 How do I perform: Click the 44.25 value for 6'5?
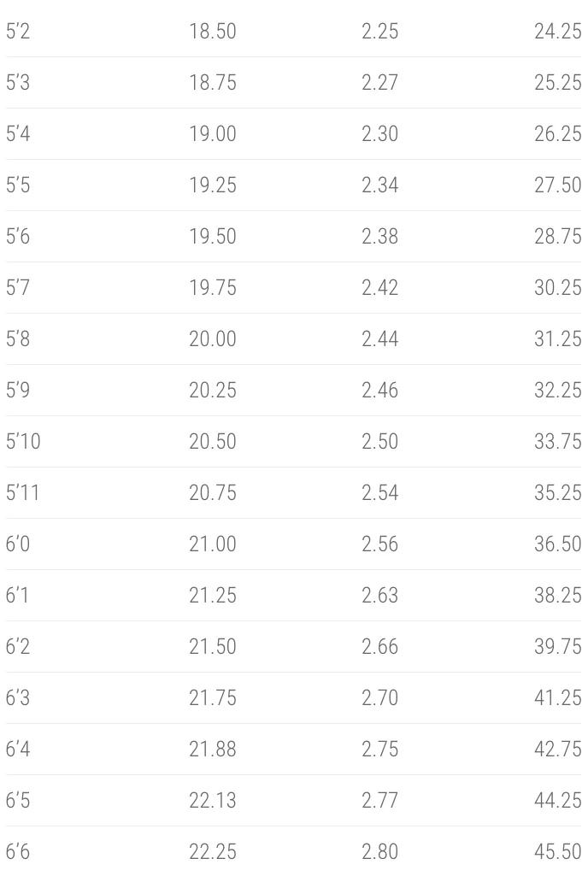click(x=557, y=800)
